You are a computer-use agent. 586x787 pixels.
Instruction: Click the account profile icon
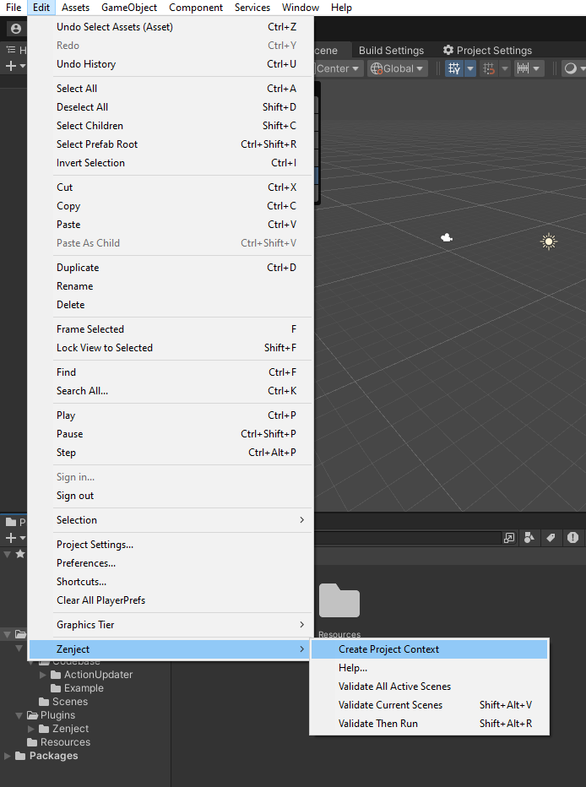(16, 29)
